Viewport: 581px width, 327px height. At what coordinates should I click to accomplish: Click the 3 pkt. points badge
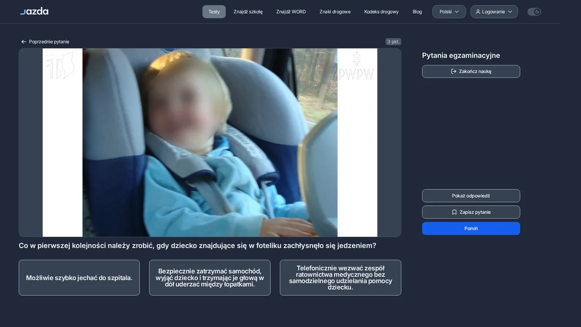[393, 42]
